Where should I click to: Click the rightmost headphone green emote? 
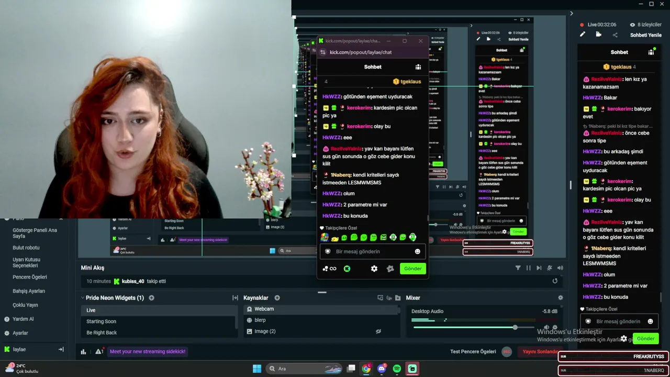pos(412,237)
